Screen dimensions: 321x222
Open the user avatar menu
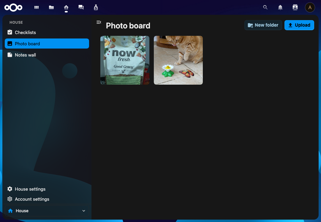(x=310, y=7)
